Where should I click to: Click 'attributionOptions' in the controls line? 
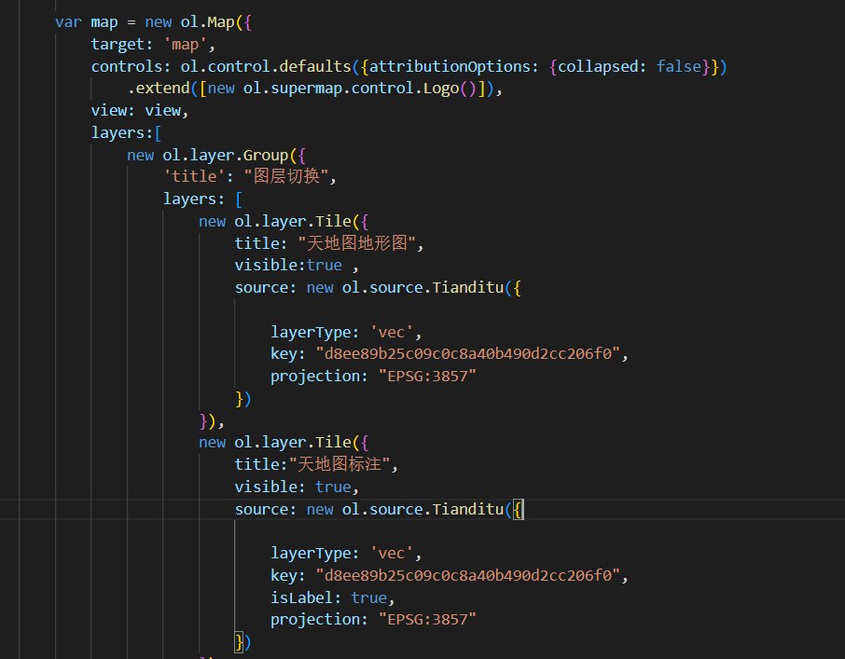click(450, 66)
